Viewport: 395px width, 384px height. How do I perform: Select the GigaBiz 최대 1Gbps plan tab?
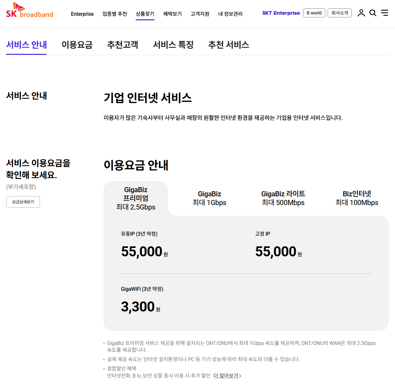209,198
